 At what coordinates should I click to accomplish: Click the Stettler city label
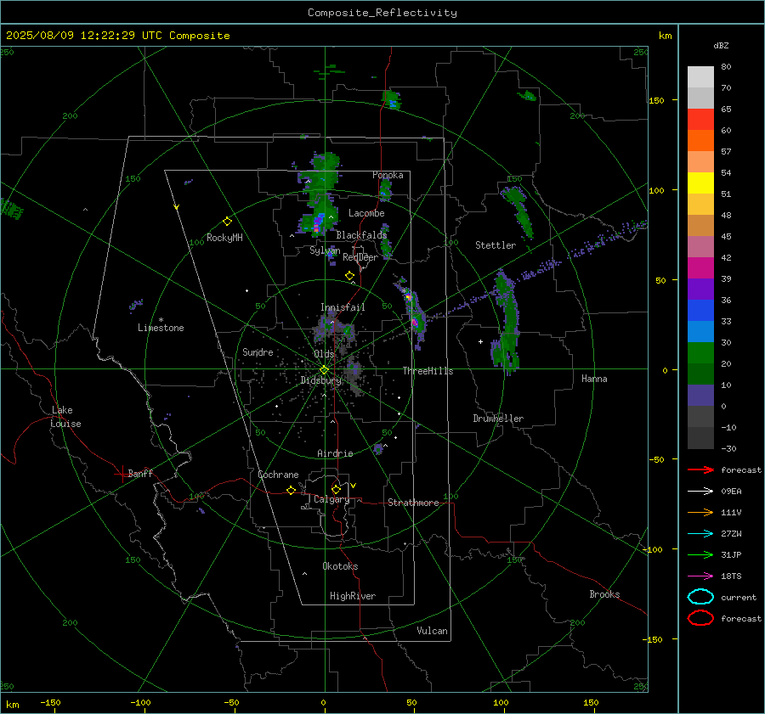[496, 245]
